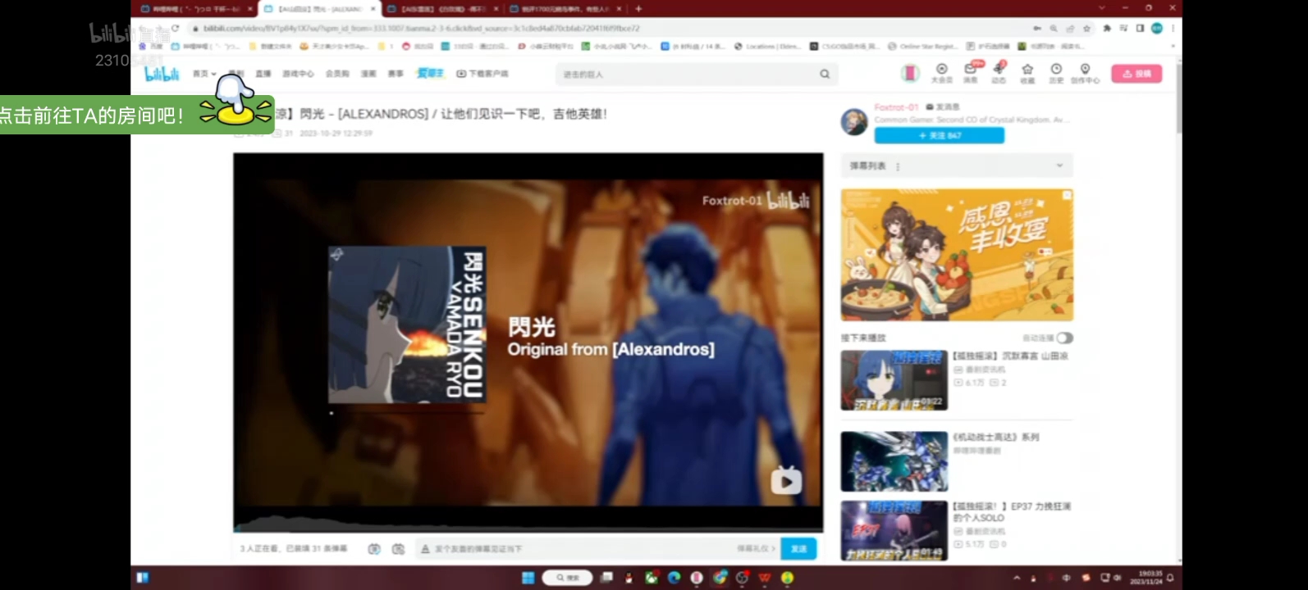Click the search magnifier icon
Screen dimensions: 1308x590
[x=825, y=75]
